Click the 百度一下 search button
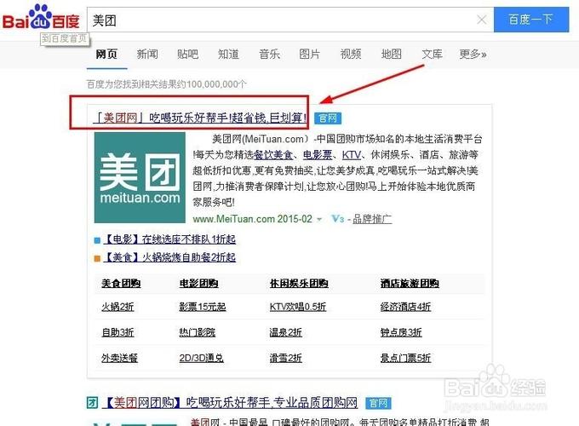This screenshot has width=579, height=426. pyautogui.click(x=531, y=20)
